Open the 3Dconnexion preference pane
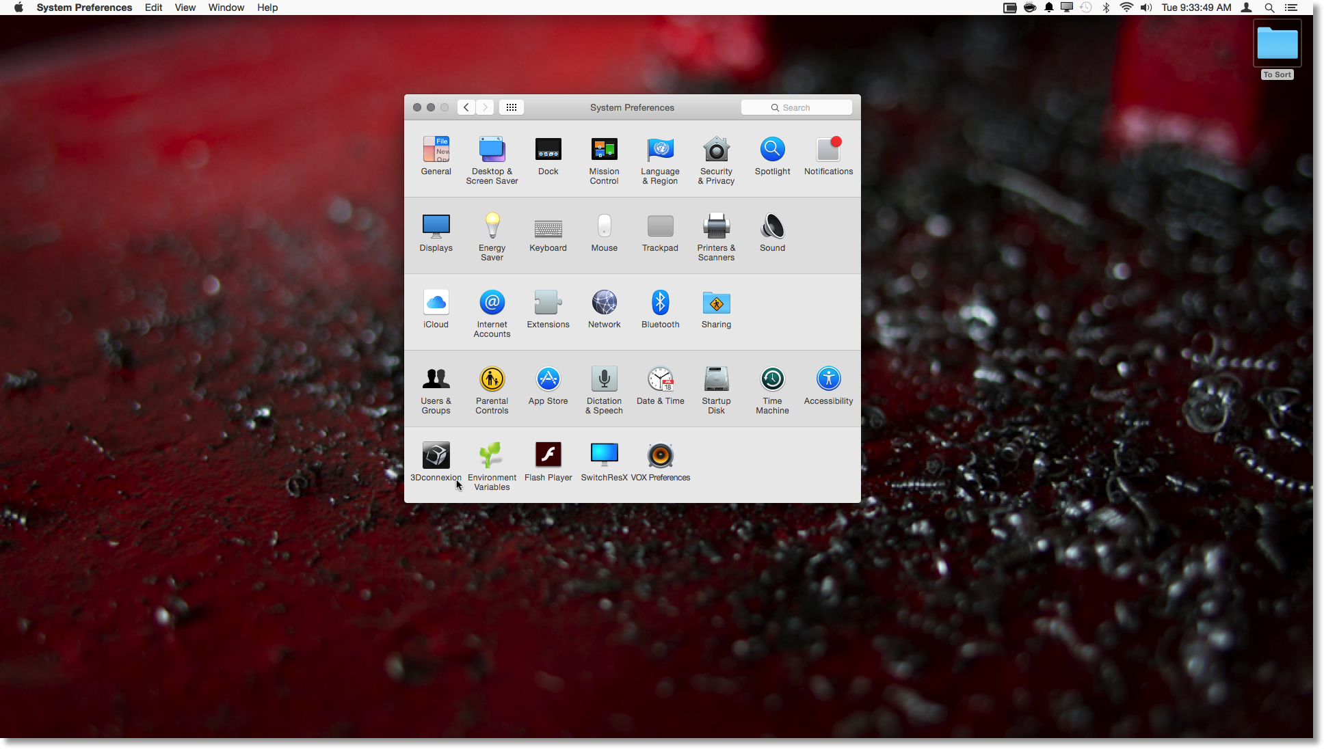Viewport: 1324px width, 749px height. point(436,456)
